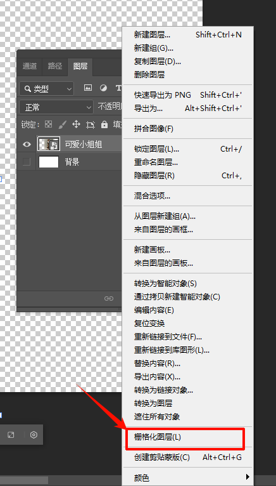Open 混合选项... from the menu

point(188,196)
